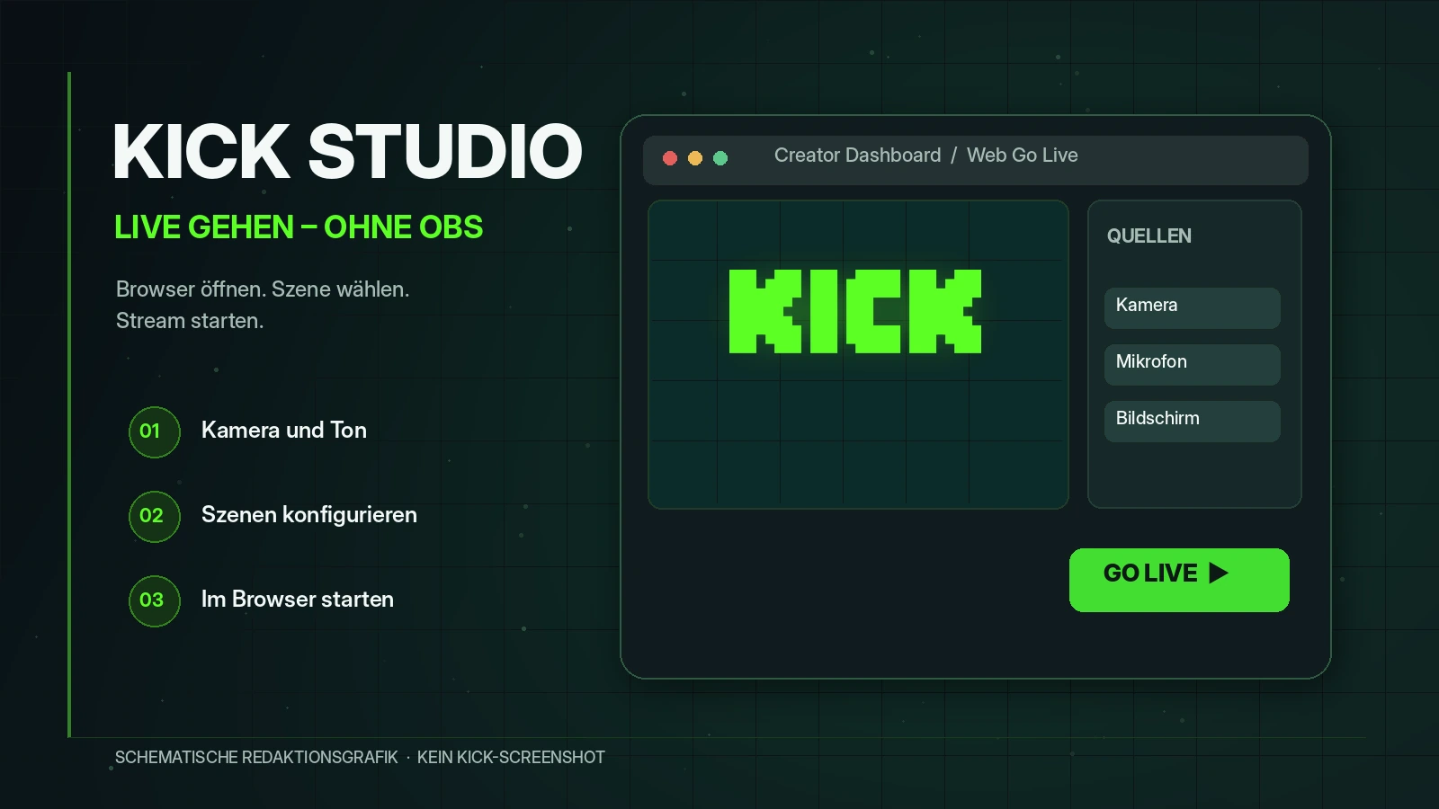Click the green window dot
The width and height of the screenshot is (1439, 809).
(x=720, y=158)
